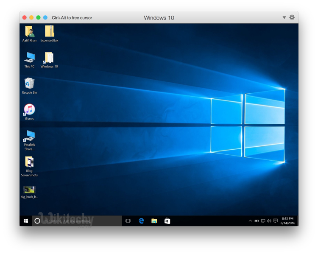Open the Windows Start menu
This screenshot has width=318, height=254.
tap(26, 221)
